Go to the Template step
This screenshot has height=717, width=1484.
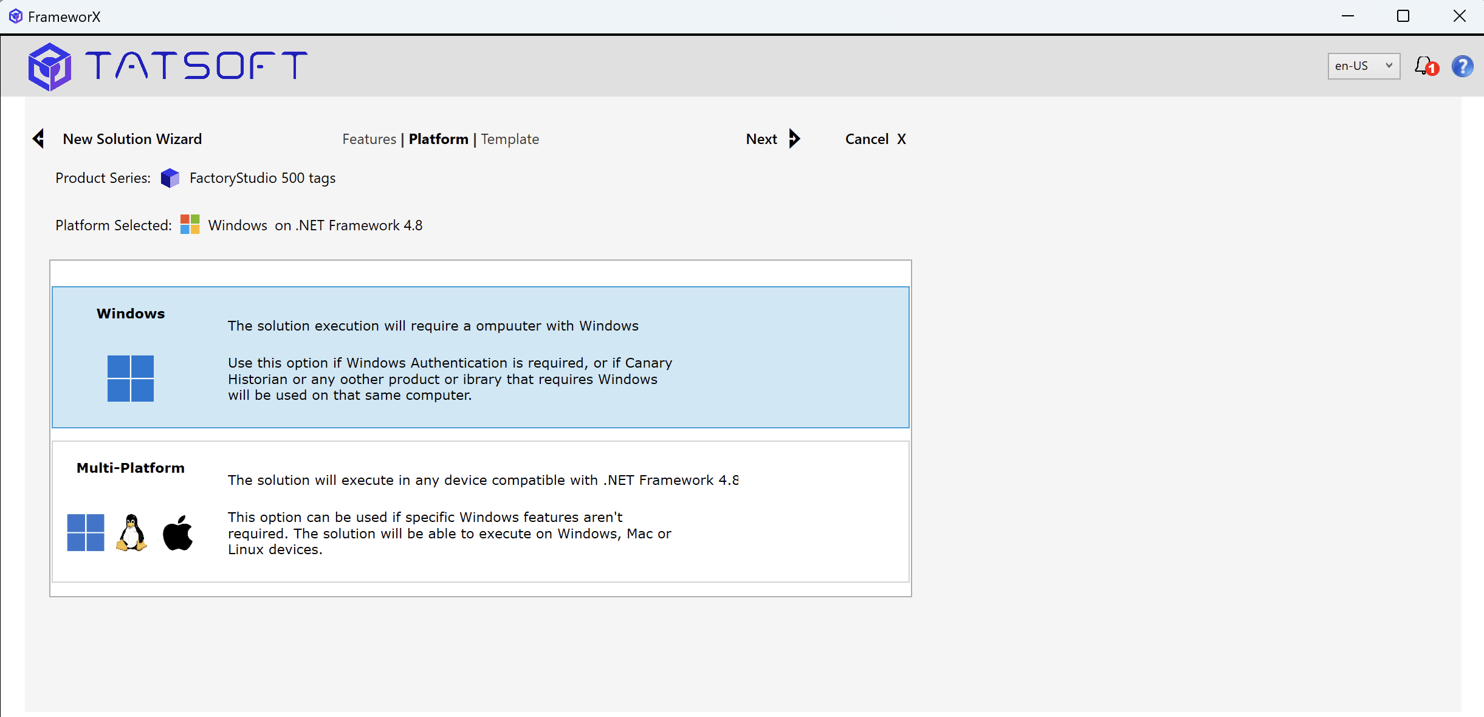click(x=510, y=139)
